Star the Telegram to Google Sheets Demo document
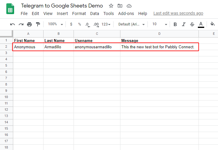Screen dimensions: 218x150 pos(111,6)
